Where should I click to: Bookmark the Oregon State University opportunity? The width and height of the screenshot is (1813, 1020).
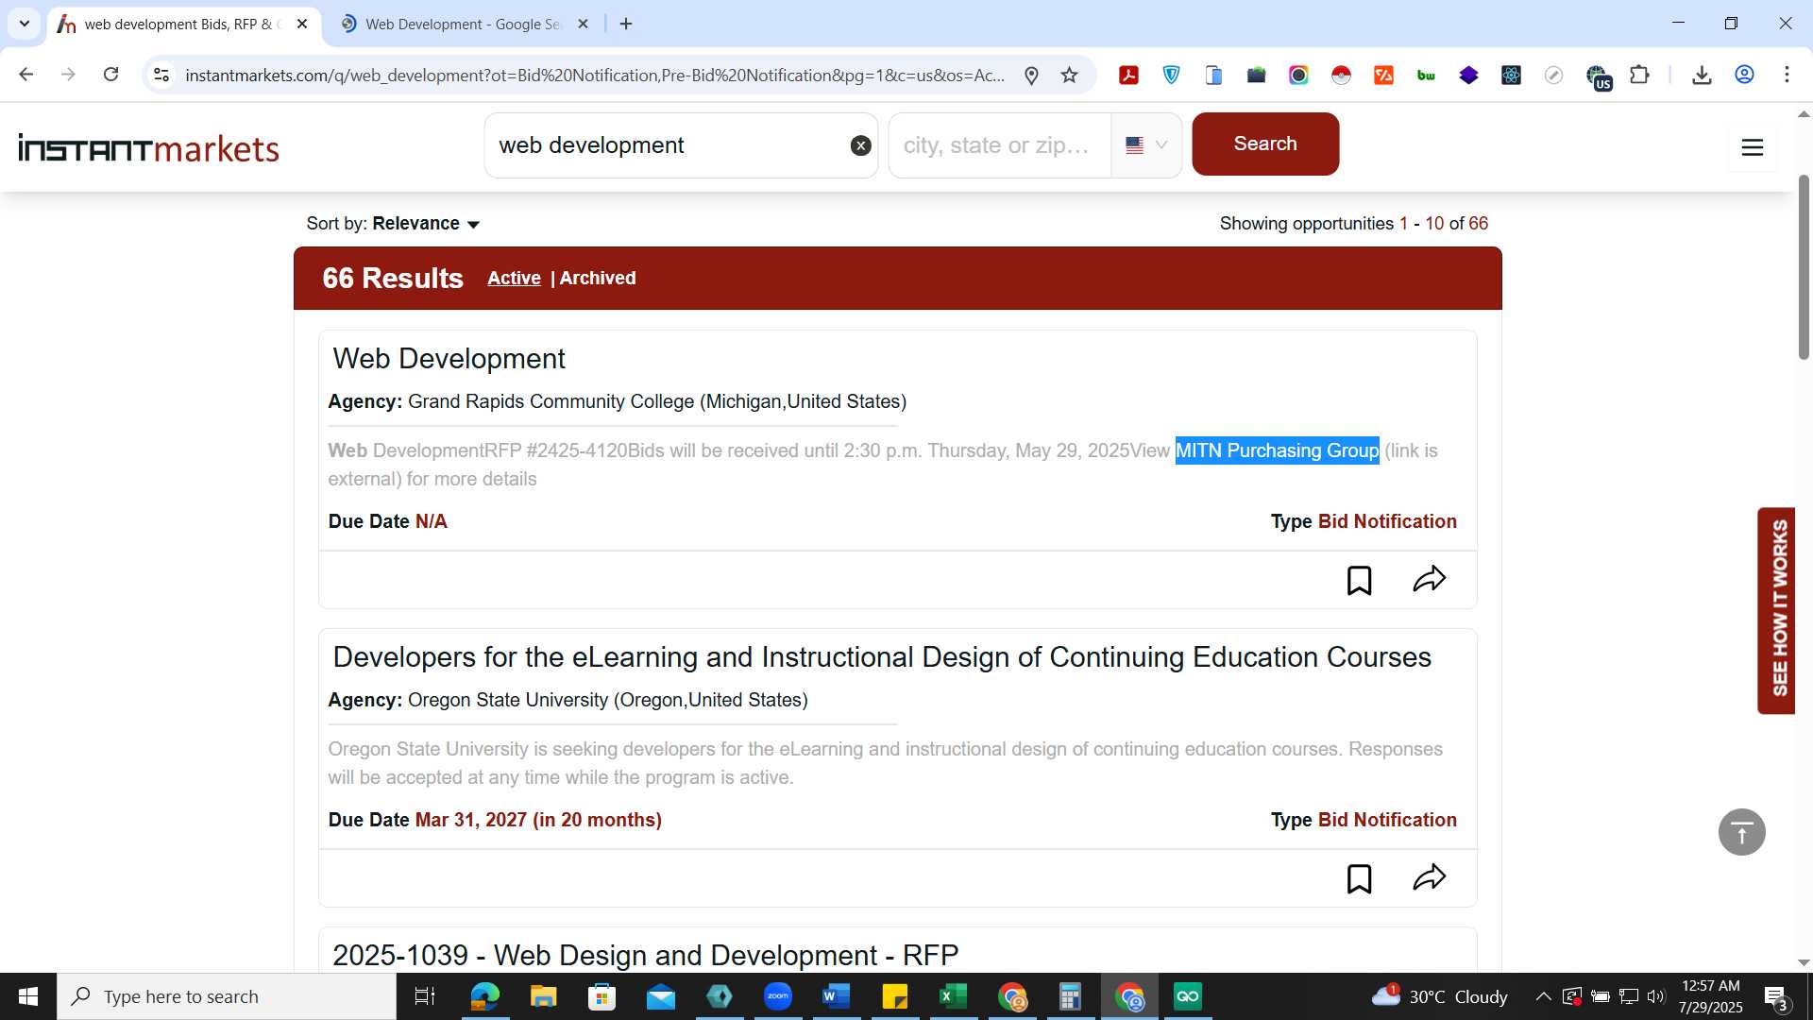coord(1359,878)
